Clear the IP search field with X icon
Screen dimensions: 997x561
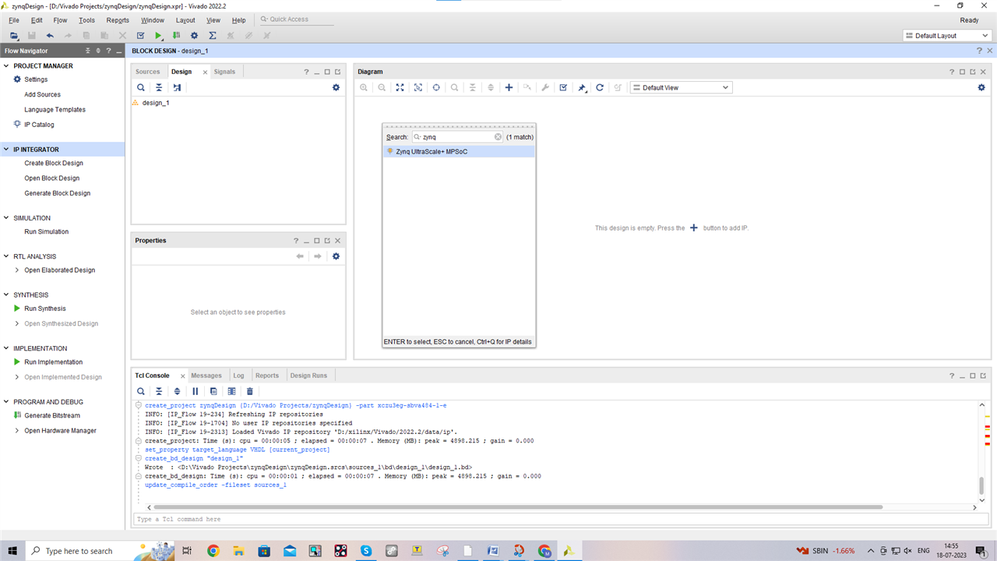(498, 136)
